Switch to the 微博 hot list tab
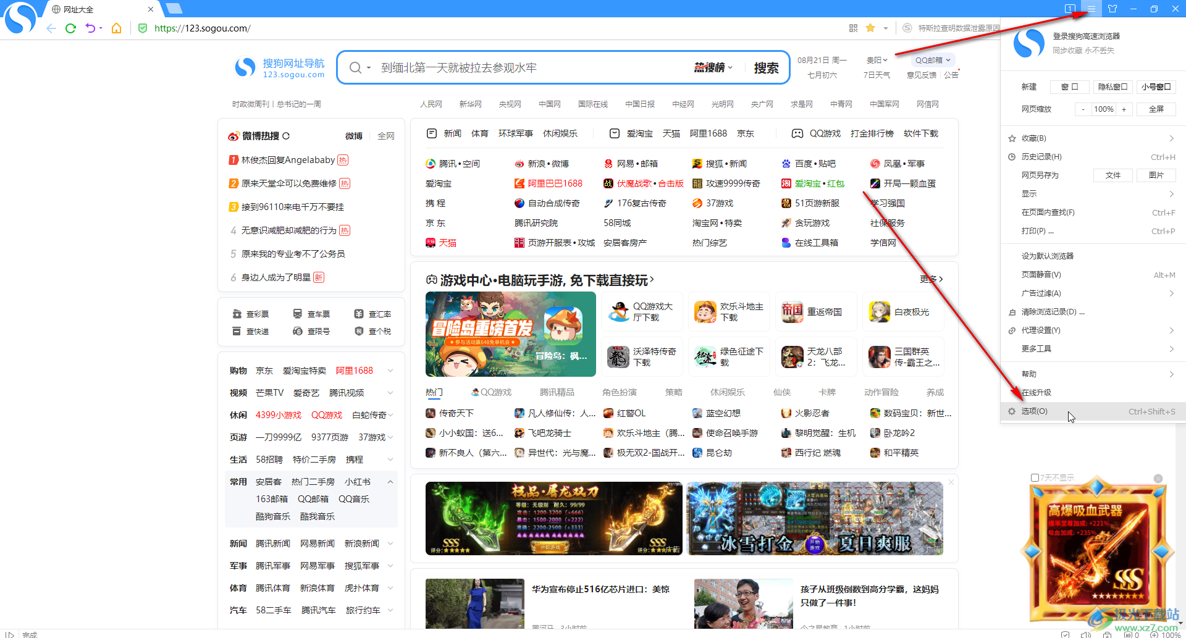The height and width of the screenshot is (638, 1186). coord(353,136)
